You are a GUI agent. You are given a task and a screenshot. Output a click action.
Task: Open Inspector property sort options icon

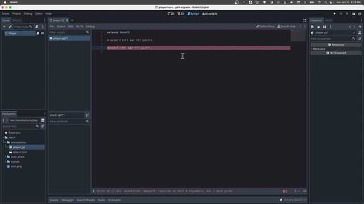point(359,39)
